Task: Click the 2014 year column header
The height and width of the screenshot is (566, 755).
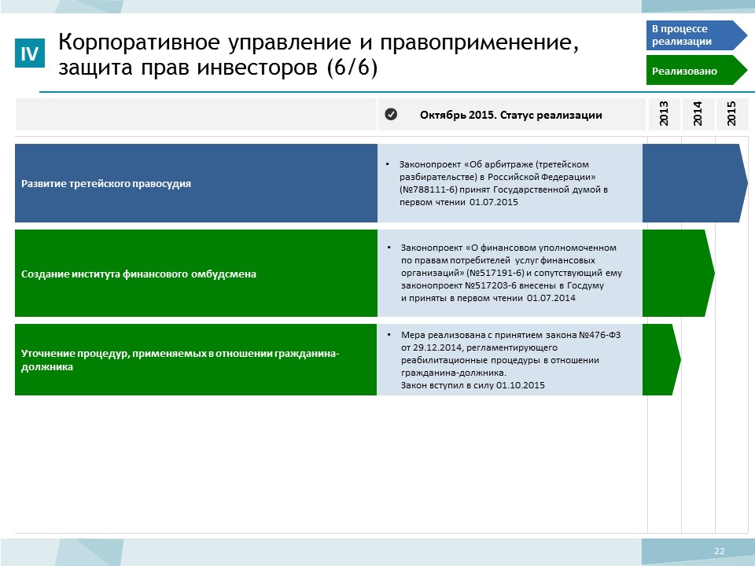Action: [x=698, y=114]
